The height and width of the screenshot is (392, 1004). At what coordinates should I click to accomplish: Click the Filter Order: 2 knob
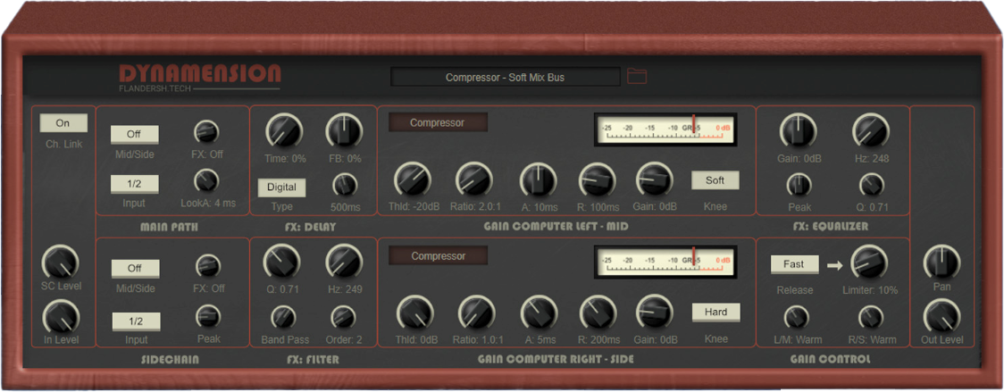(343, 316)
